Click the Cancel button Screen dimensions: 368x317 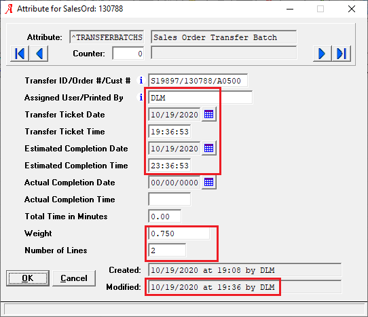coord(74,278)
